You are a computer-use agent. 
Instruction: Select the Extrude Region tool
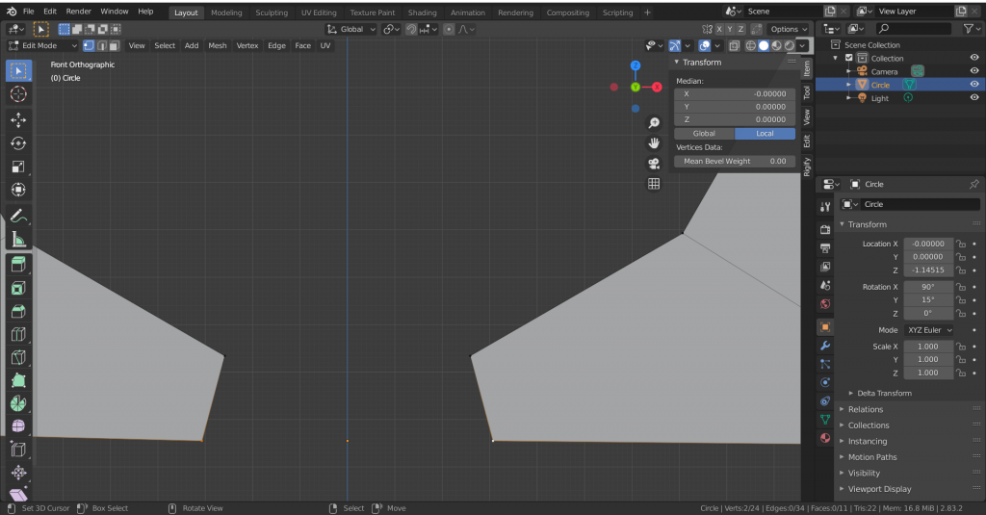18,265
